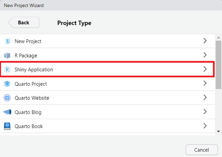Cancel the New Project Wizard

pos(202,150)
